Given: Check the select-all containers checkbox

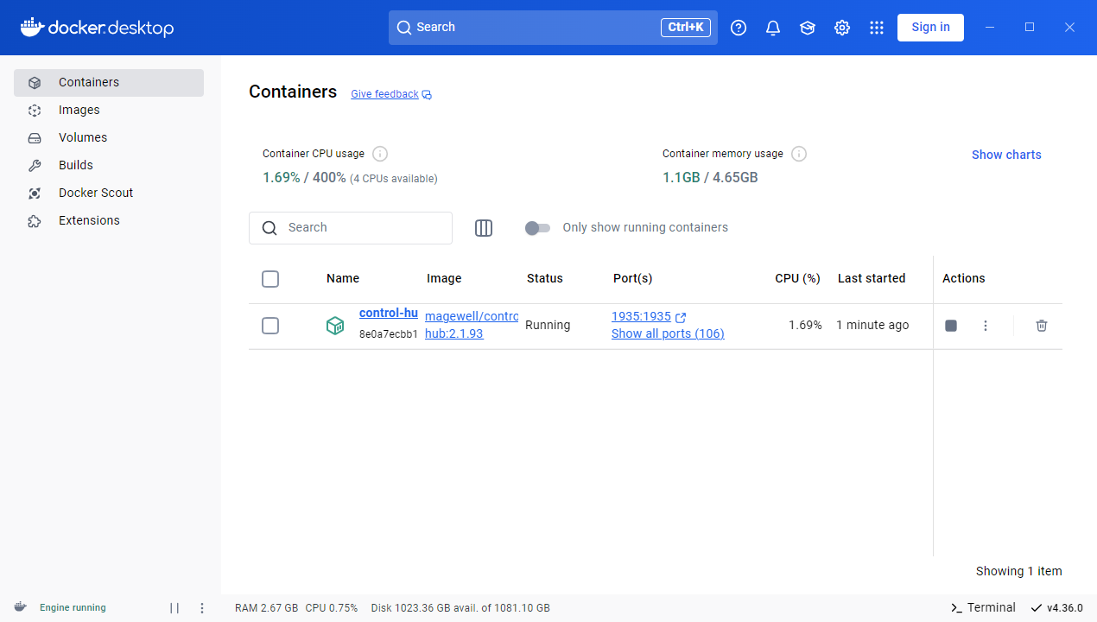Looking at the screenshot, I should 270,279.
